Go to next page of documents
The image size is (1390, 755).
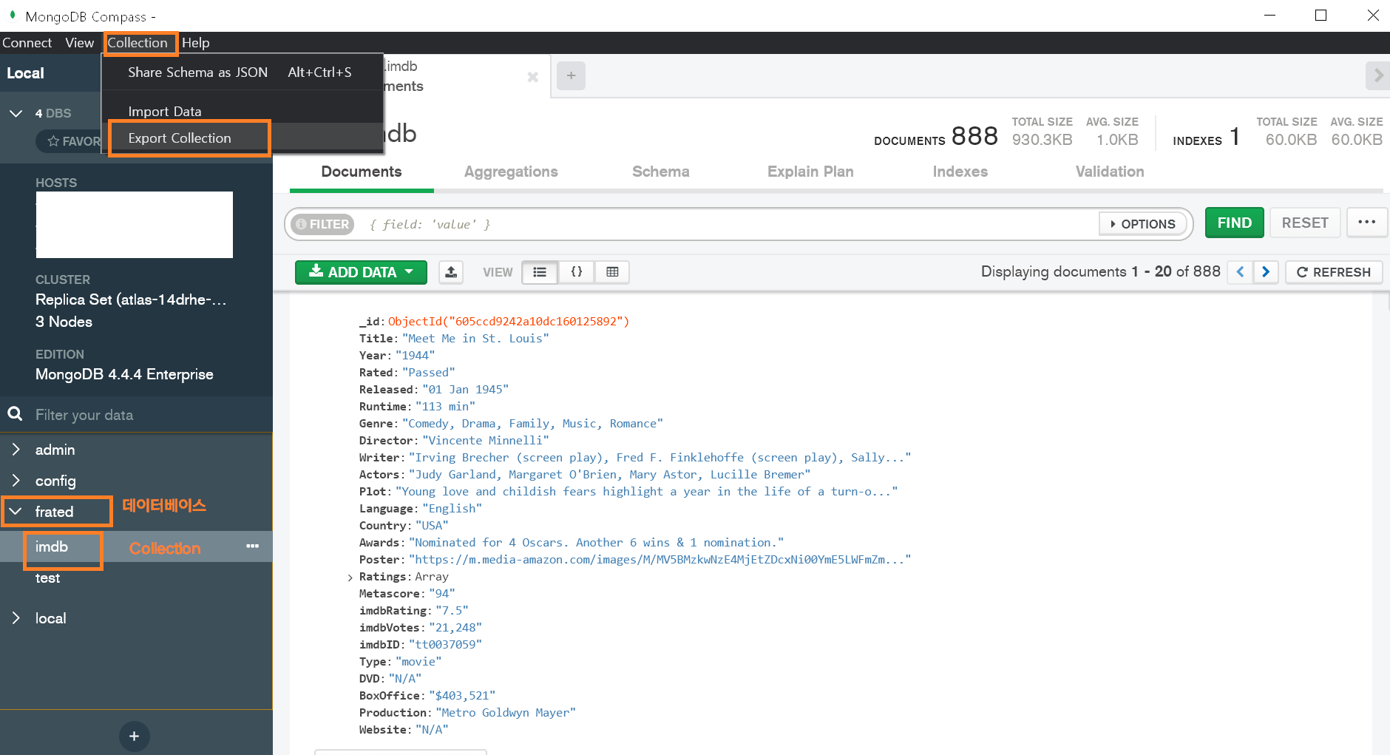tap(1266, 272)
